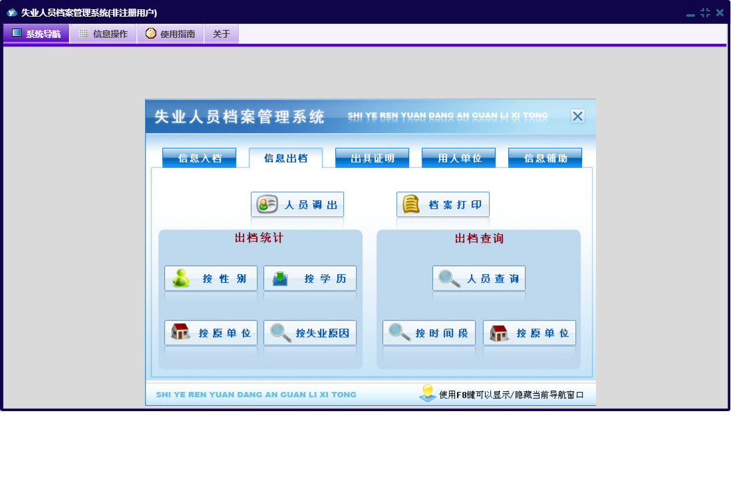Open the 使用指南 menu
Screen dimensions: 731x481
170,34
